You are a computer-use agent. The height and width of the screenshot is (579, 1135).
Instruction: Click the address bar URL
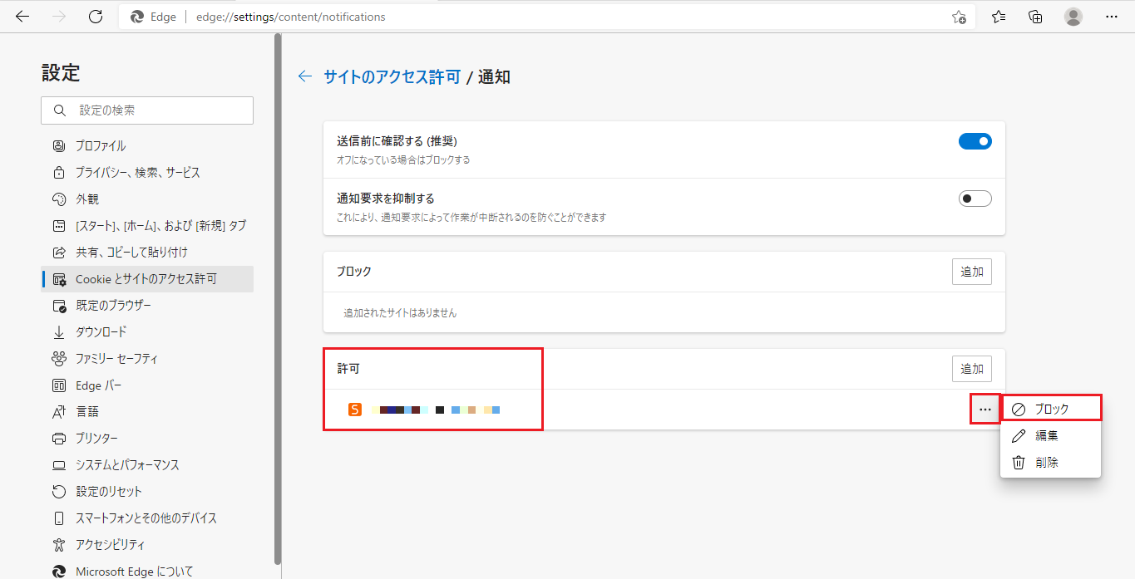coord(291,17)
